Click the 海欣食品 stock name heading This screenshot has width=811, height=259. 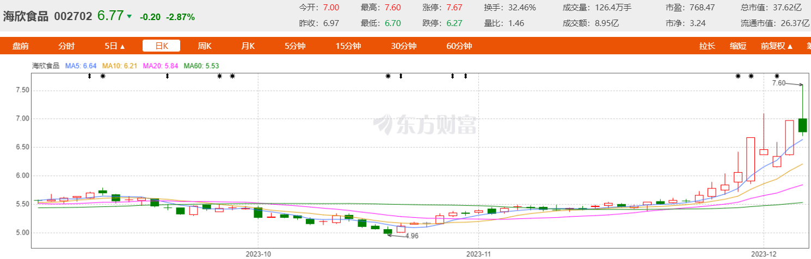click(25, 16)
